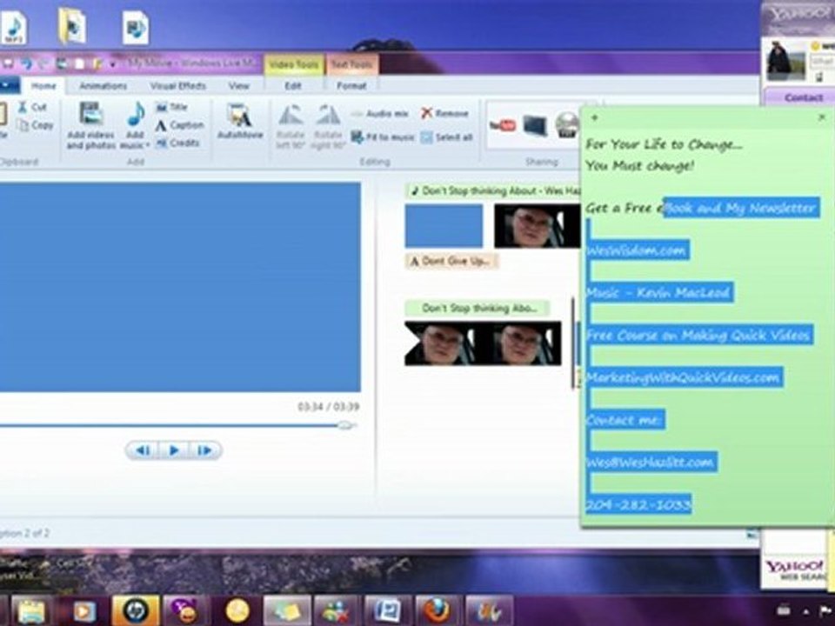Click the Add music note icon
835x626 pixels.
pyautogui.click(x=136, y=114)
